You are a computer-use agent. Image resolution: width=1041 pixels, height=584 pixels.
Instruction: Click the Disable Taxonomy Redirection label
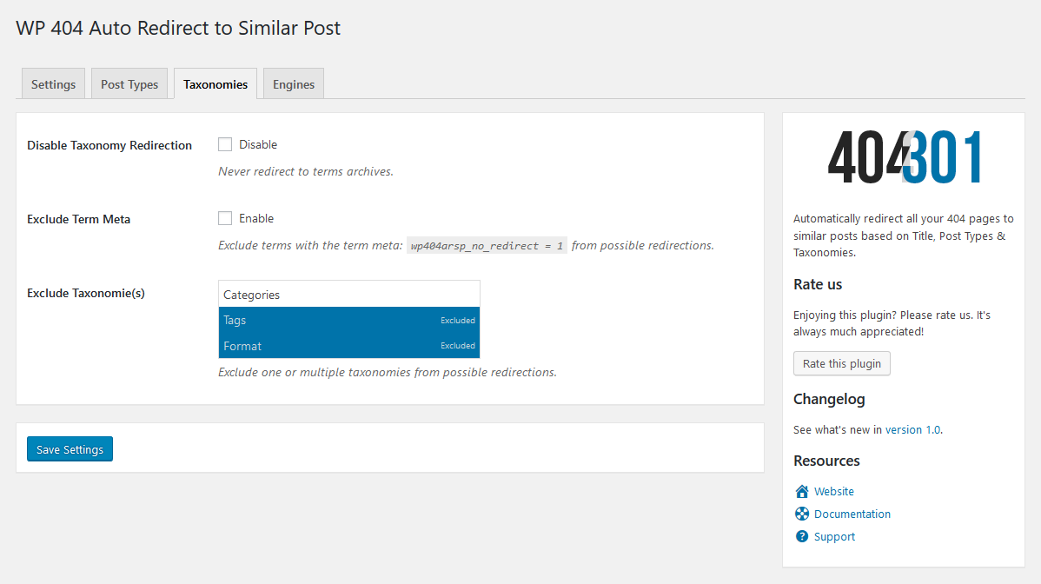[x=109, y=145]
